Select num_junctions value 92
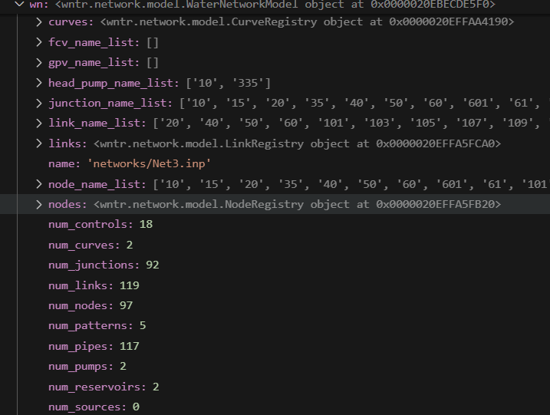Screen dimensions: 550x415 click(153, 265)
